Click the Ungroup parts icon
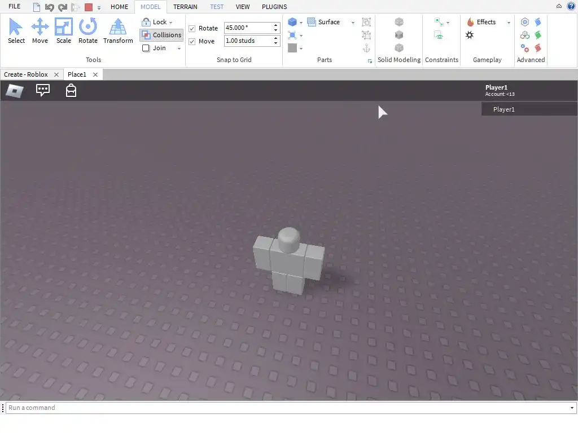Viewport: 578px width, 433px height. [x=366, y=35]
